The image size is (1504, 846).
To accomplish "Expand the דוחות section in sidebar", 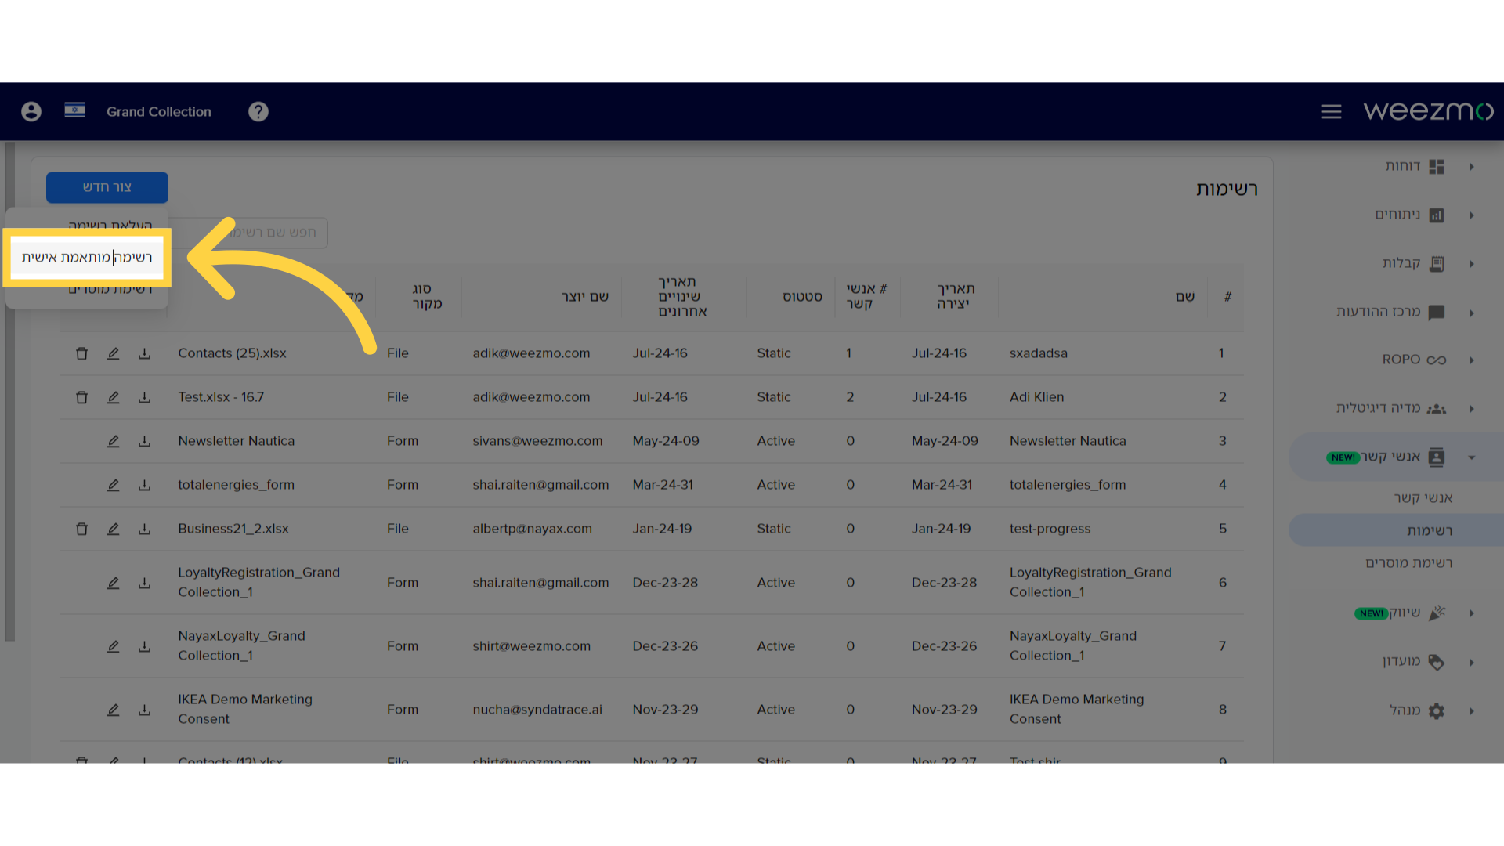I will (1479, 165).
